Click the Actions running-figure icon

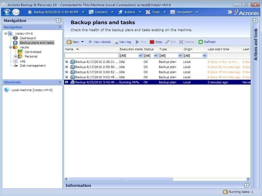[121, 12]
